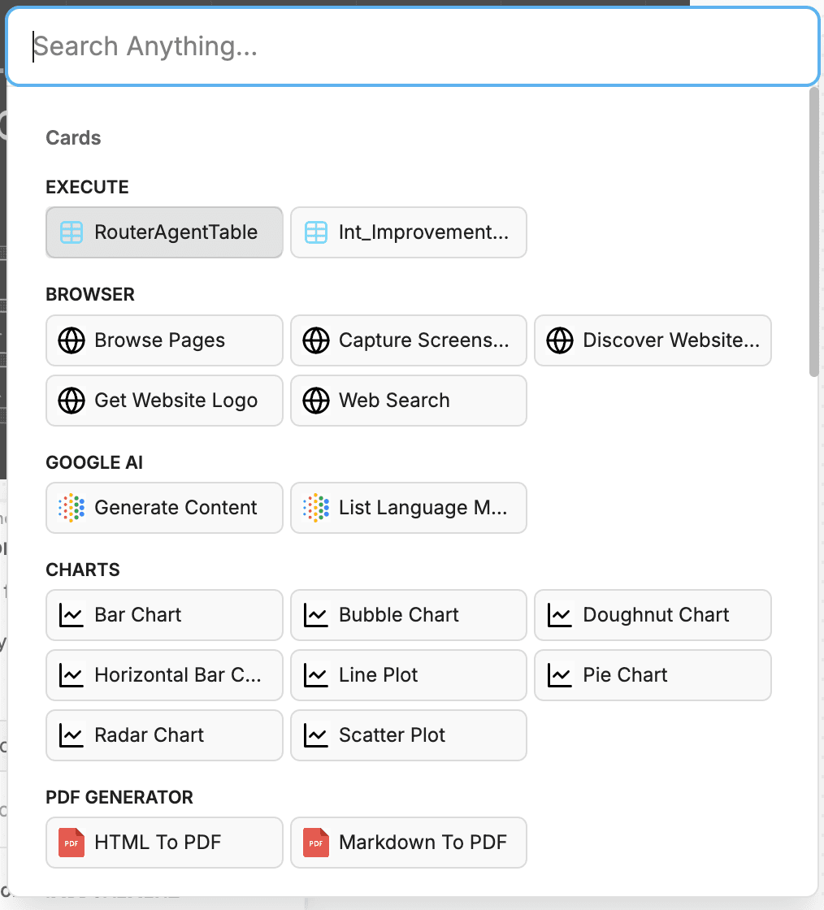
Task: Click the Google AI icon beside Generate Content
Action: [x=72, y=508]
